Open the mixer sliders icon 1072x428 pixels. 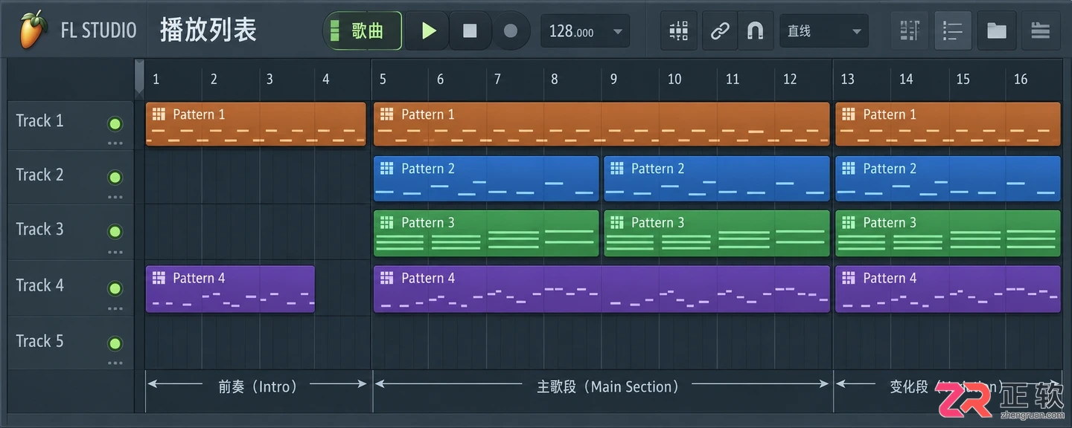click(679, 30)
